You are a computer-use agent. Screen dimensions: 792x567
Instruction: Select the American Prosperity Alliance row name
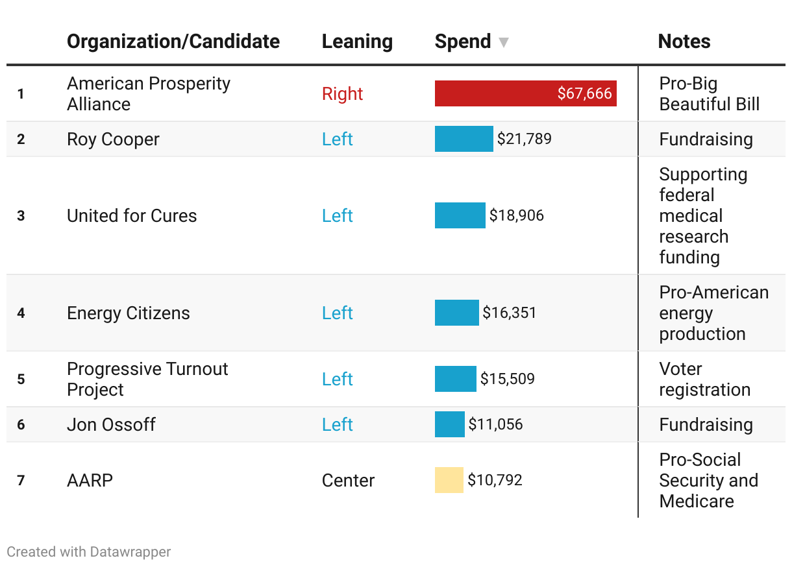tap(149, 93)
